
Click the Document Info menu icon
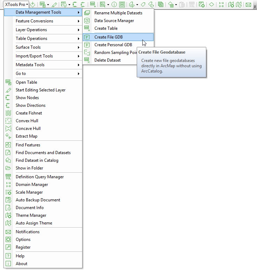[x=8, y=208]
